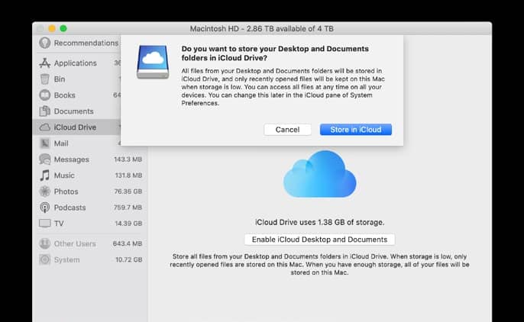Click the Macintosh HD window title
The height and width of the screenshot is (322, 524).
coord(262,29)
